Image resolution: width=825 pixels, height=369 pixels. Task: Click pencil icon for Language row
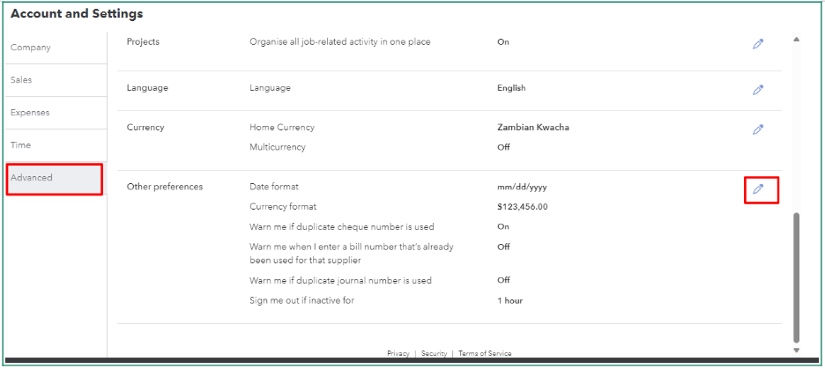[x=757, y=90]
